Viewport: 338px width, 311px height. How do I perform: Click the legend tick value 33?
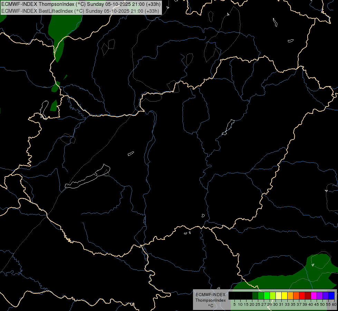click(x=287, y=304)
